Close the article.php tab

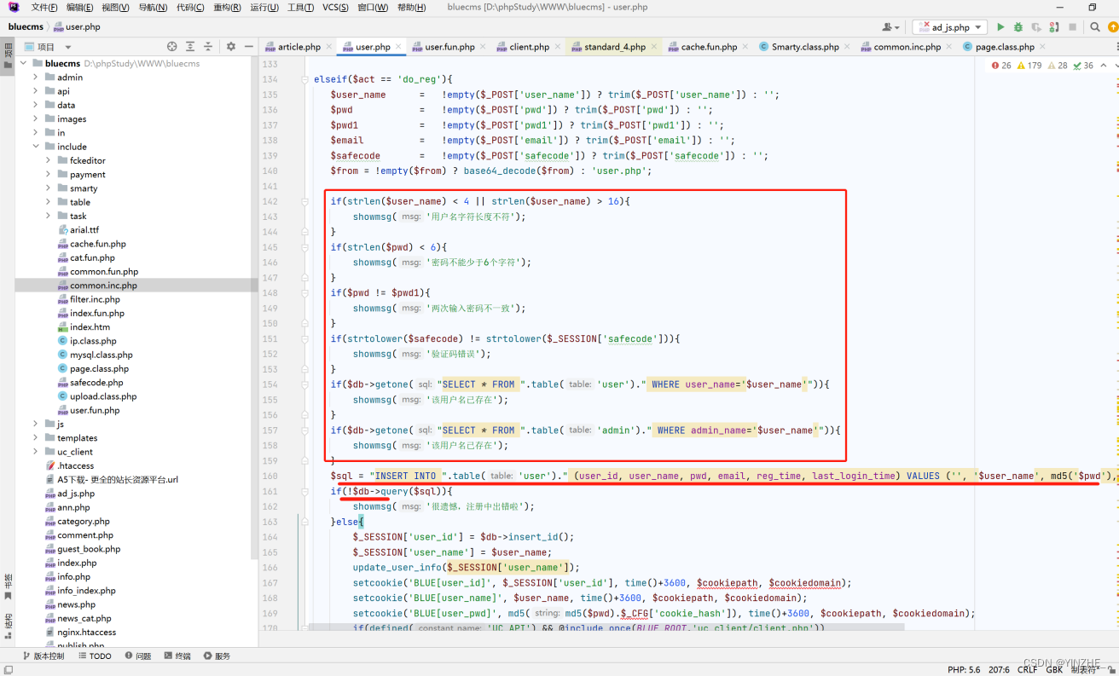pos(328,47)
